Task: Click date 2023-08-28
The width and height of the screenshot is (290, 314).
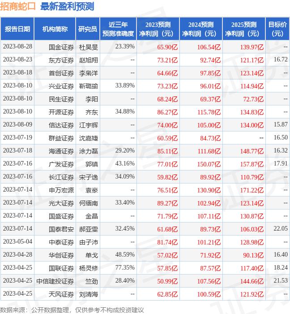Action: point(17,47)
